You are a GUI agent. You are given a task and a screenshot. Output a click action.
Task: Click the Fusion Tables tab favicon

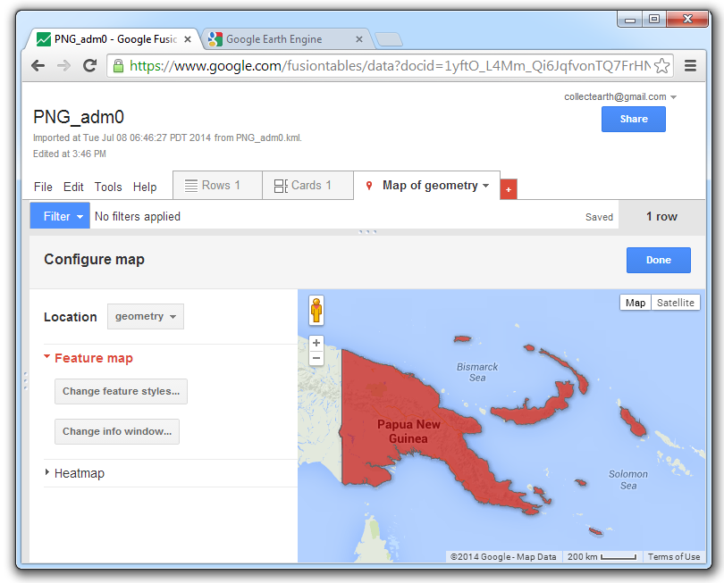pyautogui.click(x=44, y=39)
